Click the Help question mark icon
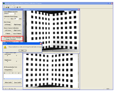 [x=20, y=7]
